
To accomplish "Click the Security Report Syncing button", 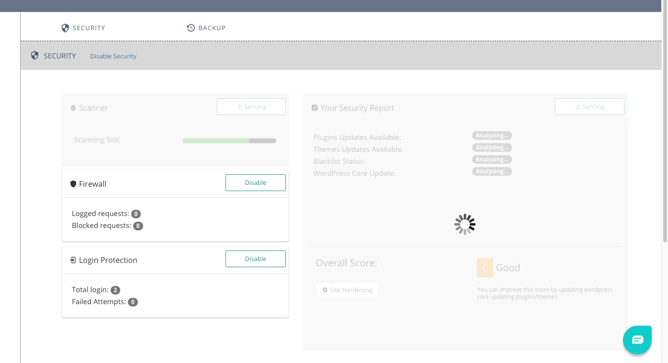I will pos(589,107).
